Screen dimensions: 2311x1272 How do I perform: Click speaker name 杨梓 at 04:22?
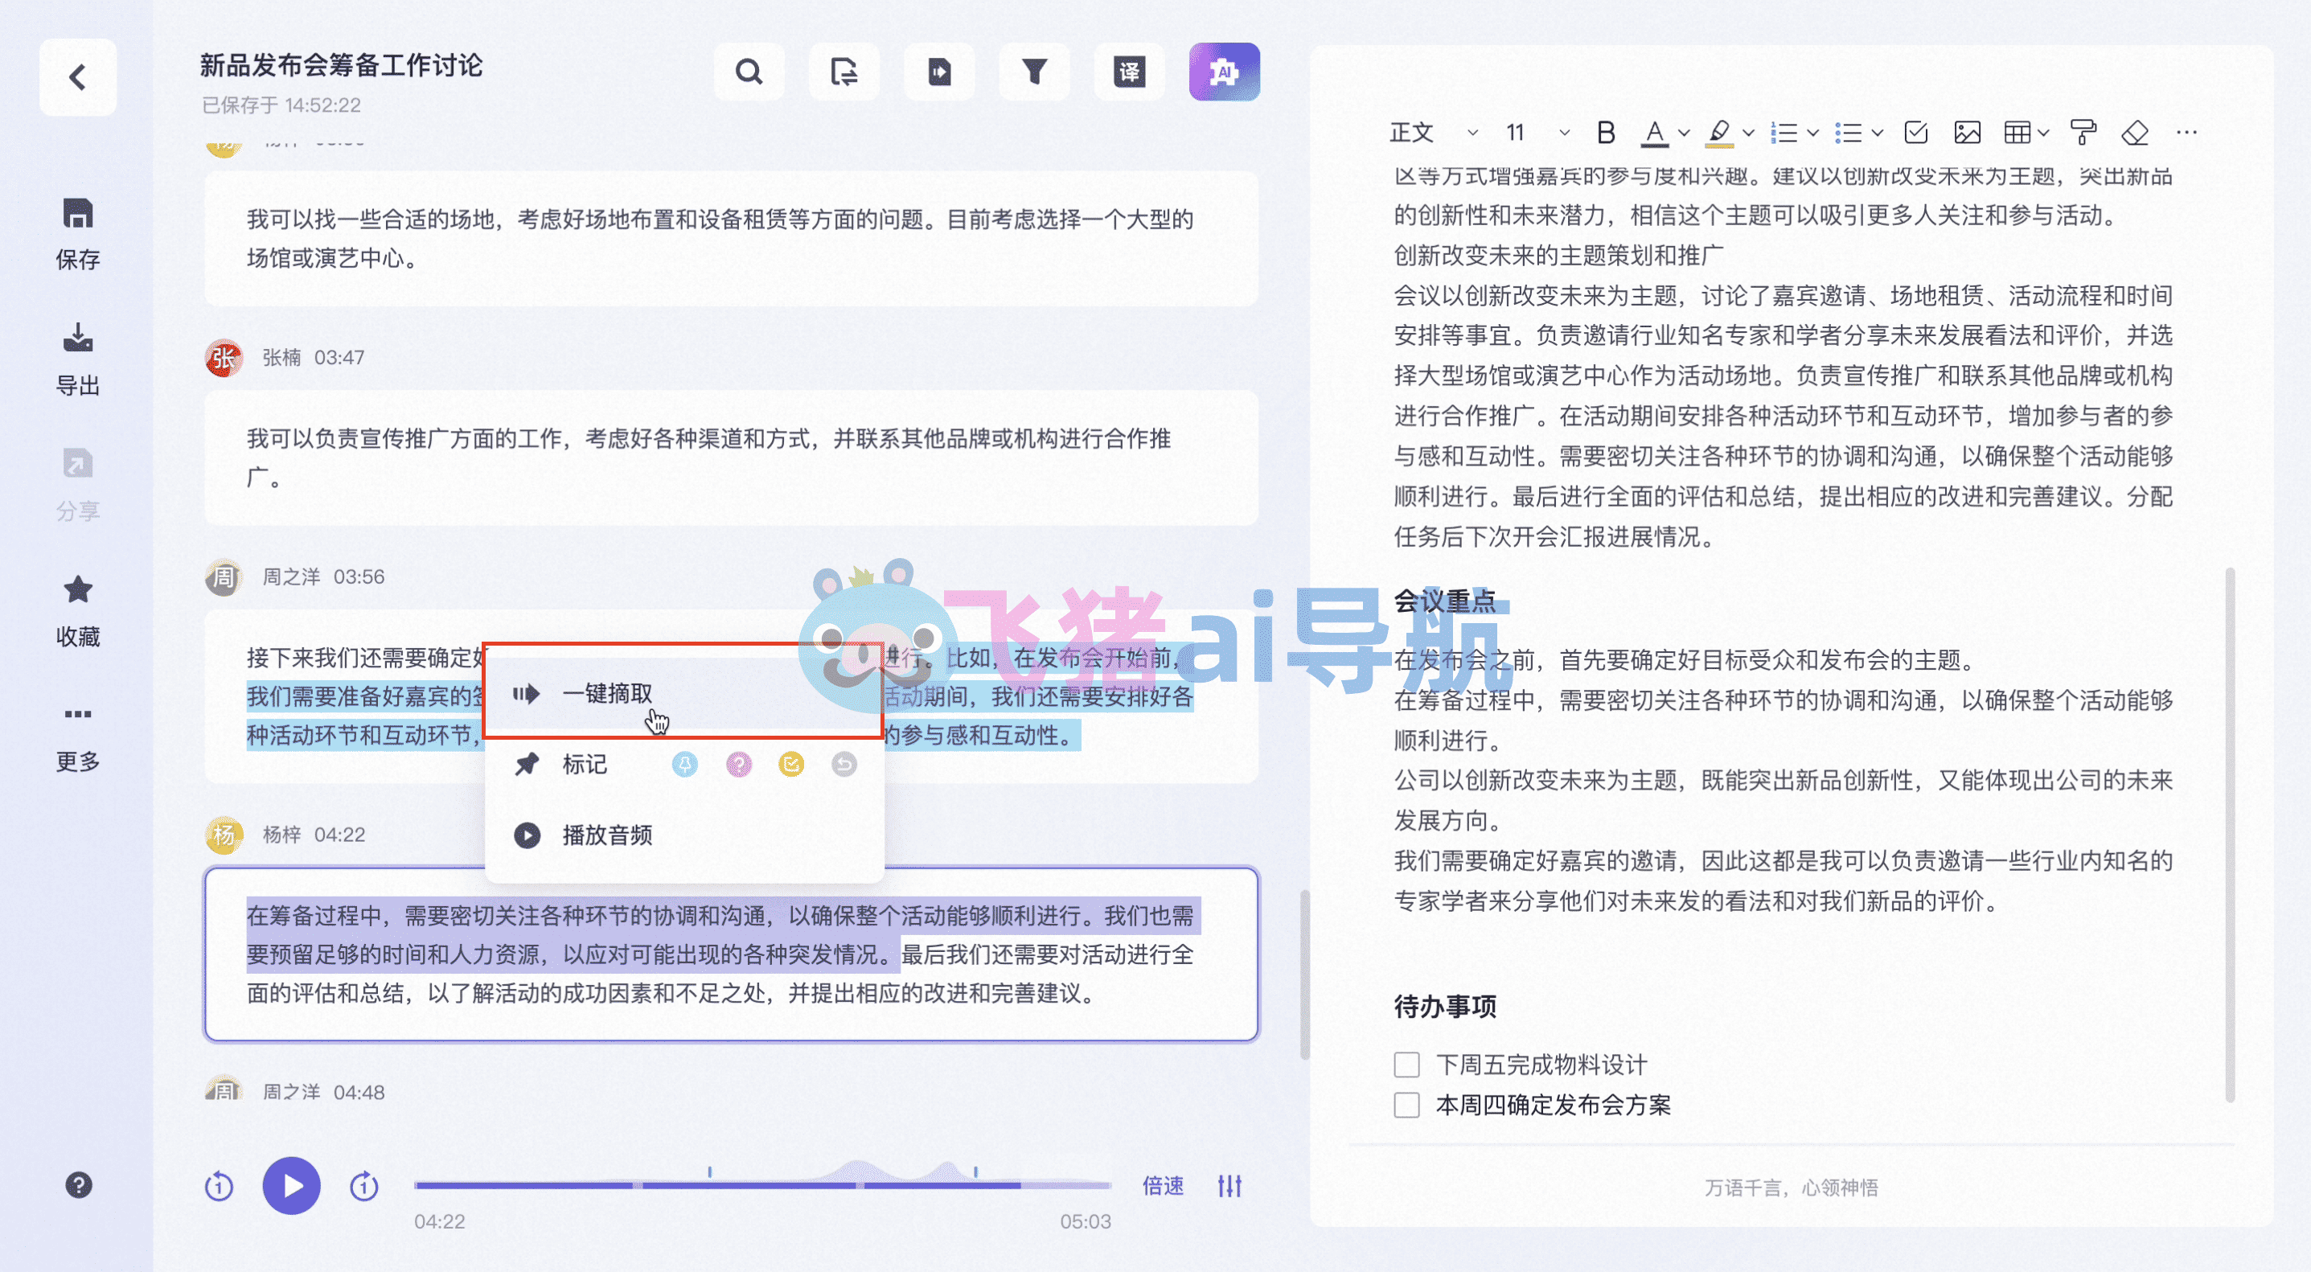pos(281,835)
